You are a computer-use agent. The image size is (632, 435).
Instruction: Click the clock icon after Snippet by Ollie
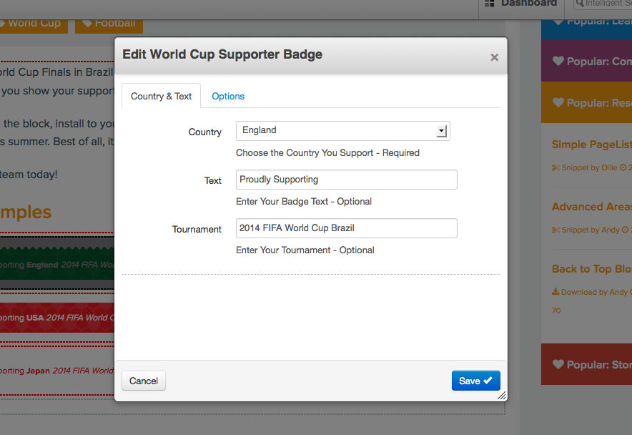tap(623, 167)
